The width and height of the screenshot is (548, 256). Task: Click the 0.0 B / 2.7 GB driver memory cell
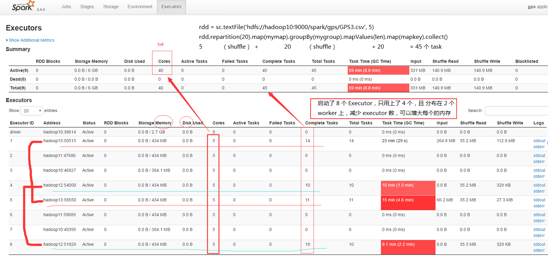coord(152,132)
